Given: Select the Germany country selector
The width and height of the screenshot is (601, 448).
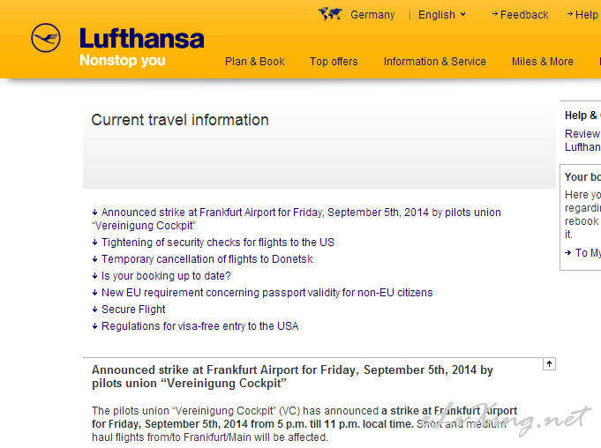Looking at the screenshot, I should tap(372, 14).
